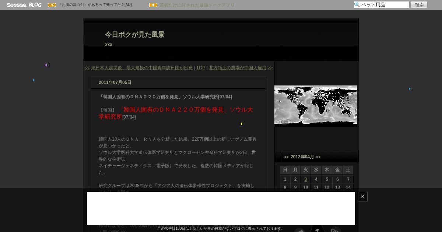This screenshot has height=232, width=442.
Task: Open blog title 今日ボクが見た風景
Action: coord(135,35)
